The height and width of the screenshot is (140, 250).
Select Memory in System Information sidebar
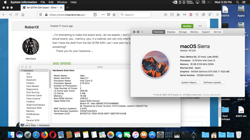click(x=30, y=111)
